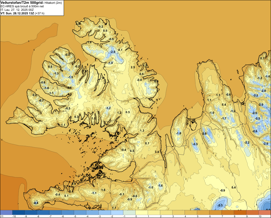This screenshot has height=218, width=271.
Task: Click the "0.3" temperature value
Action: pyautogui.click(x=76, y=117)
